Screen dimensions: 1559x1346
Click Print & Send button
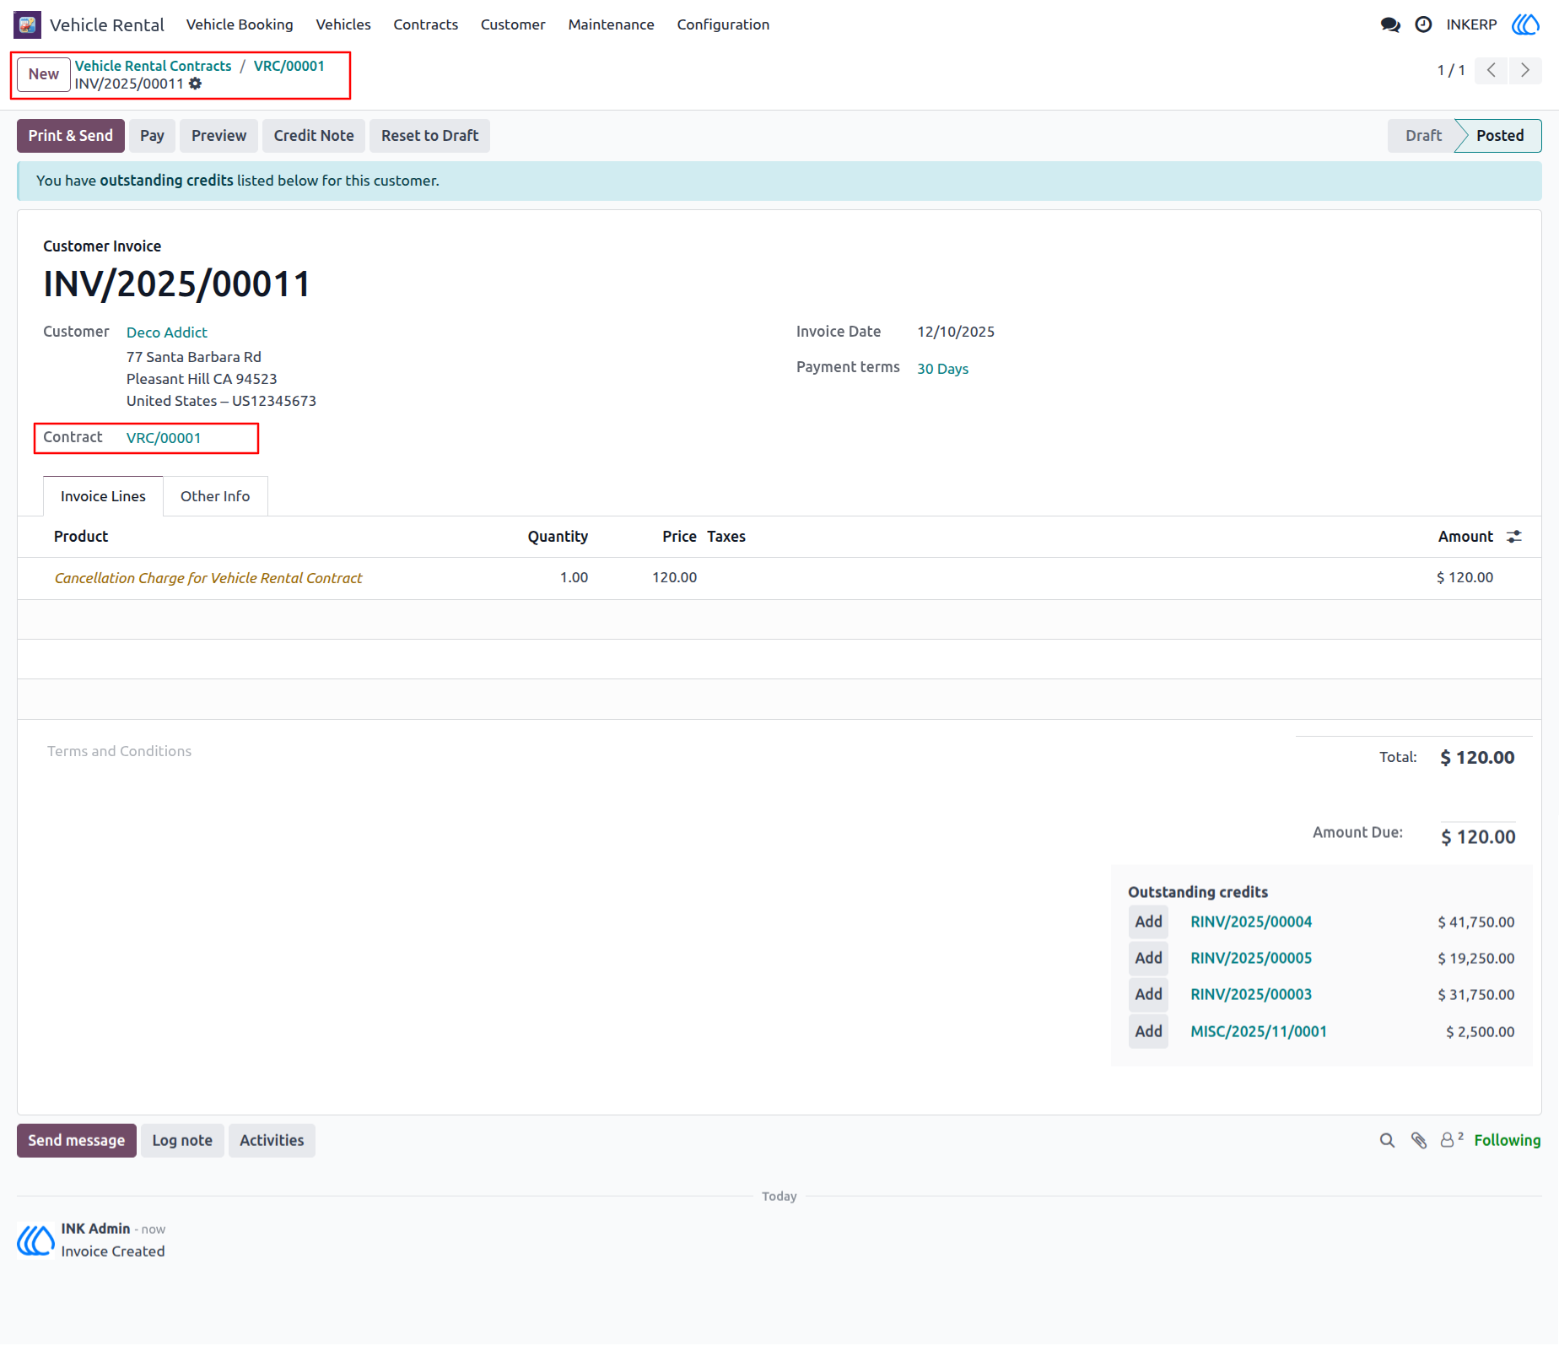tap(71, 136)
